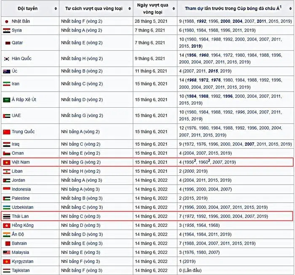Open the 2007 link in Iraq row
Viewport: 295px width, 275px height.
pos(249,144)
